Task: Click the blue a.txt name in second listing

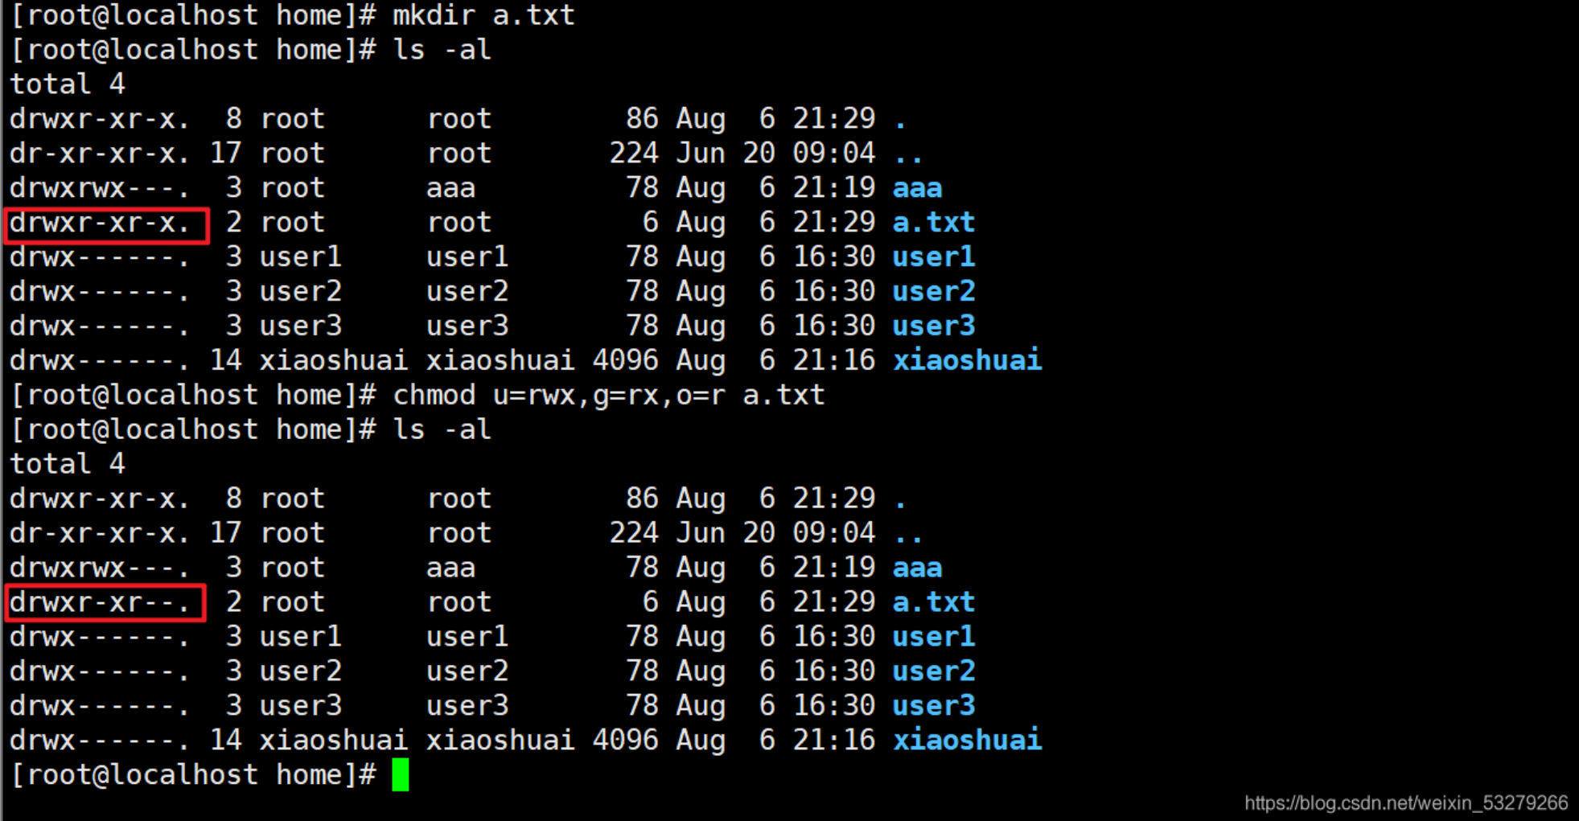Action: coord(934,601)
